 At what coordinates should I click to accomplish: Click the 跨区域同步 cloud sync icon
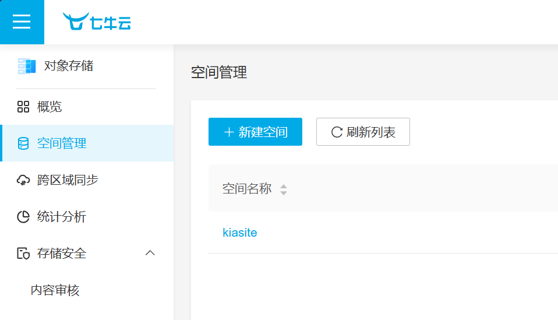click(x=23, y=180)
